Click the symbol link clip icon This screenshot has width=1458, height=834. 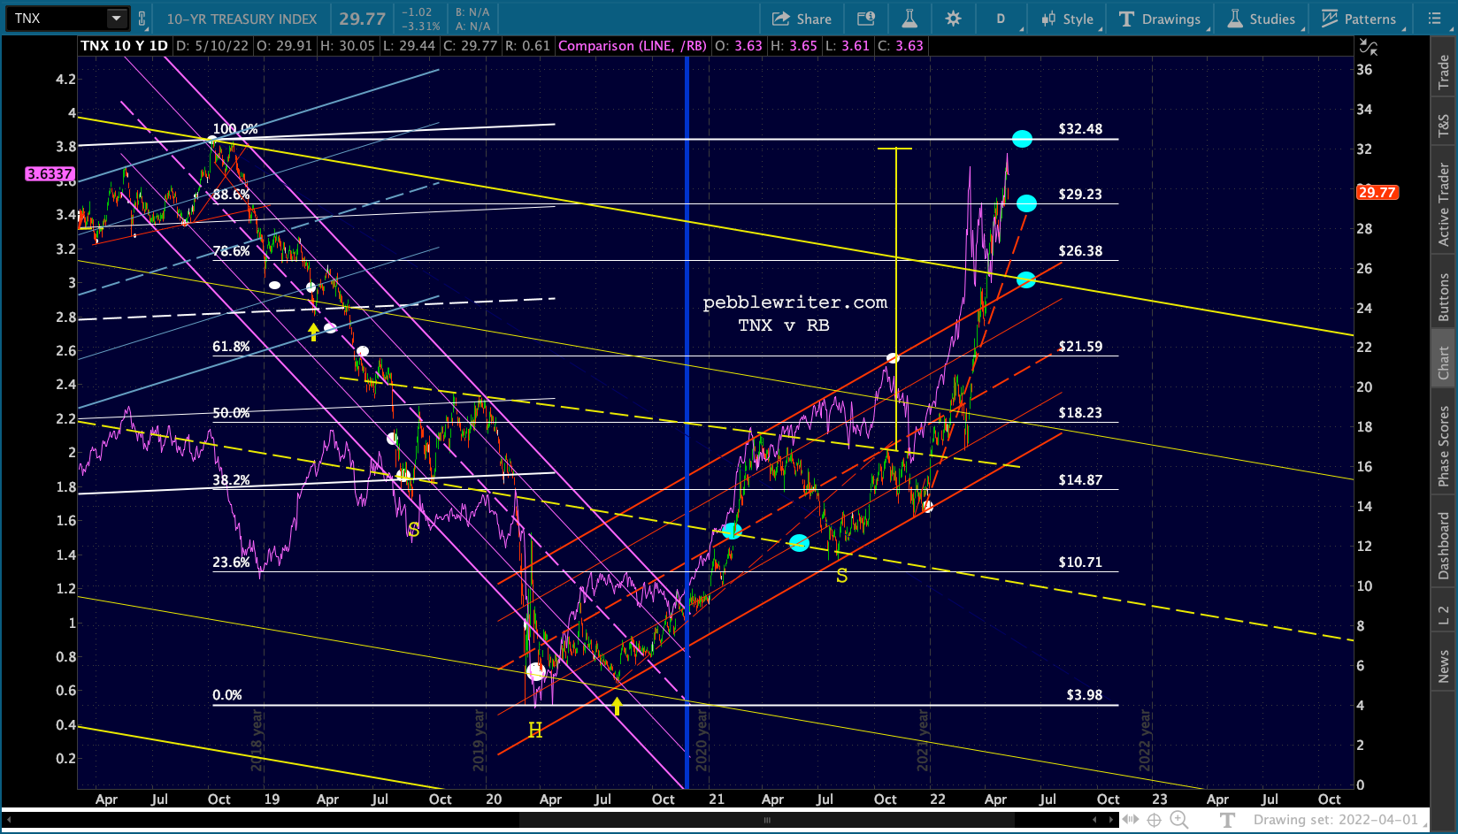click(x=142, y=19)
